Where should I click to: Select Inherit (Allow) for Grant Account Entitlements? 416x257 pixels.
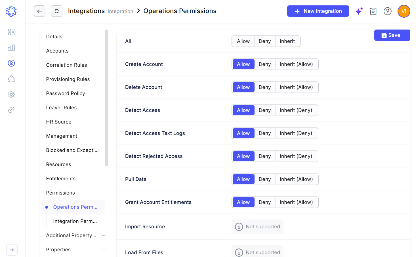point(296,202)
